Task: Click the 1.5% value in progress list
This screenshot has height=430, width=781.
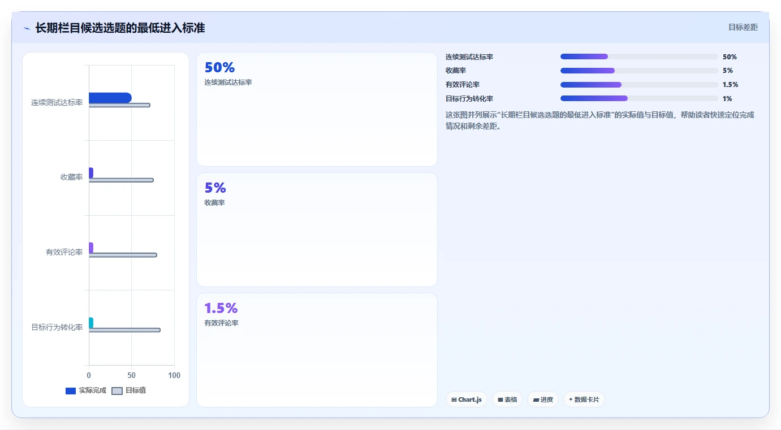Action: click(730, 85)
